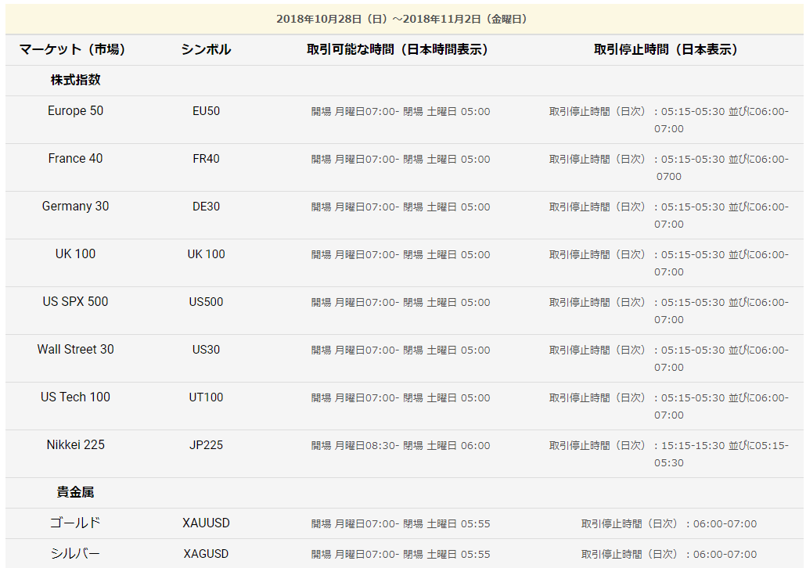Click Germany 30 trading halt time
Screen dimensions: 806x568
[x=669, y=215]
